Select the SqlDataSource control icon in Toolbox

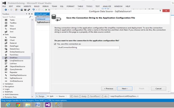(6, 78)
